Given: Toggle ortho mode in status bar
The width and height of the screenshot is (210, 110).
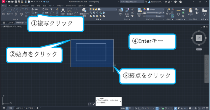Looking at the screenshot, I should (139, 108).
